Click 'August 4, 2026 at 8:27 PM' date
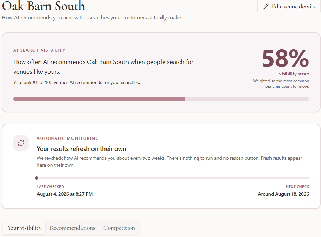The height and width of the screenshot is (237, 321). 65,194
